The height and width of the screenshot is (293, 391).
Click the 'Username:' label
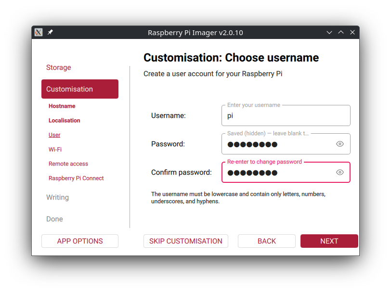pyautogui.click(x=169, y=115)
